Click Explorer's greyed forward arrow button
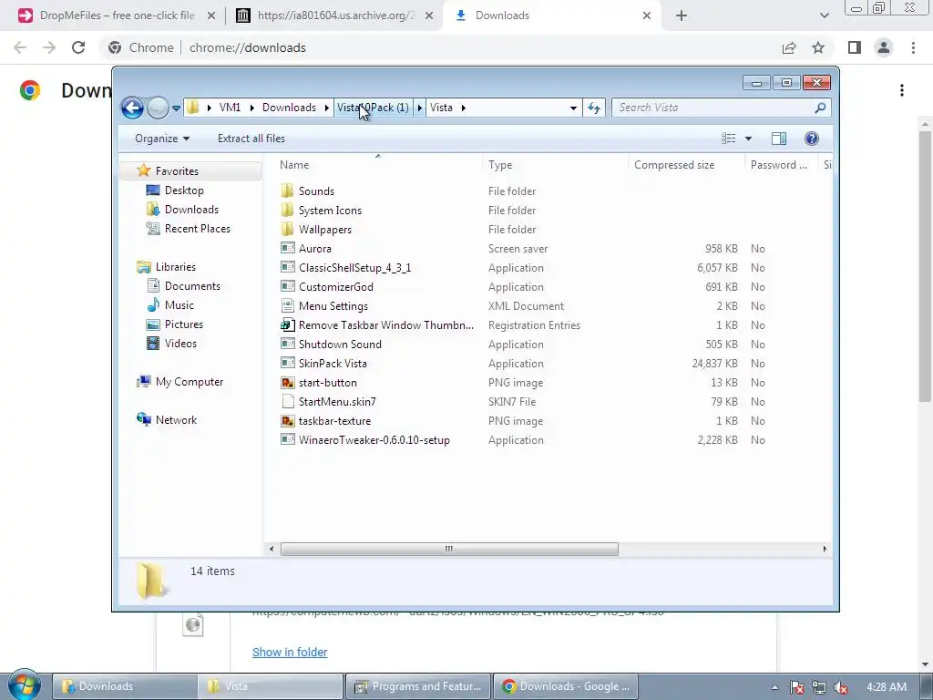Image resolution: width=933 pixels, height=700 pixels. (158, 108)
